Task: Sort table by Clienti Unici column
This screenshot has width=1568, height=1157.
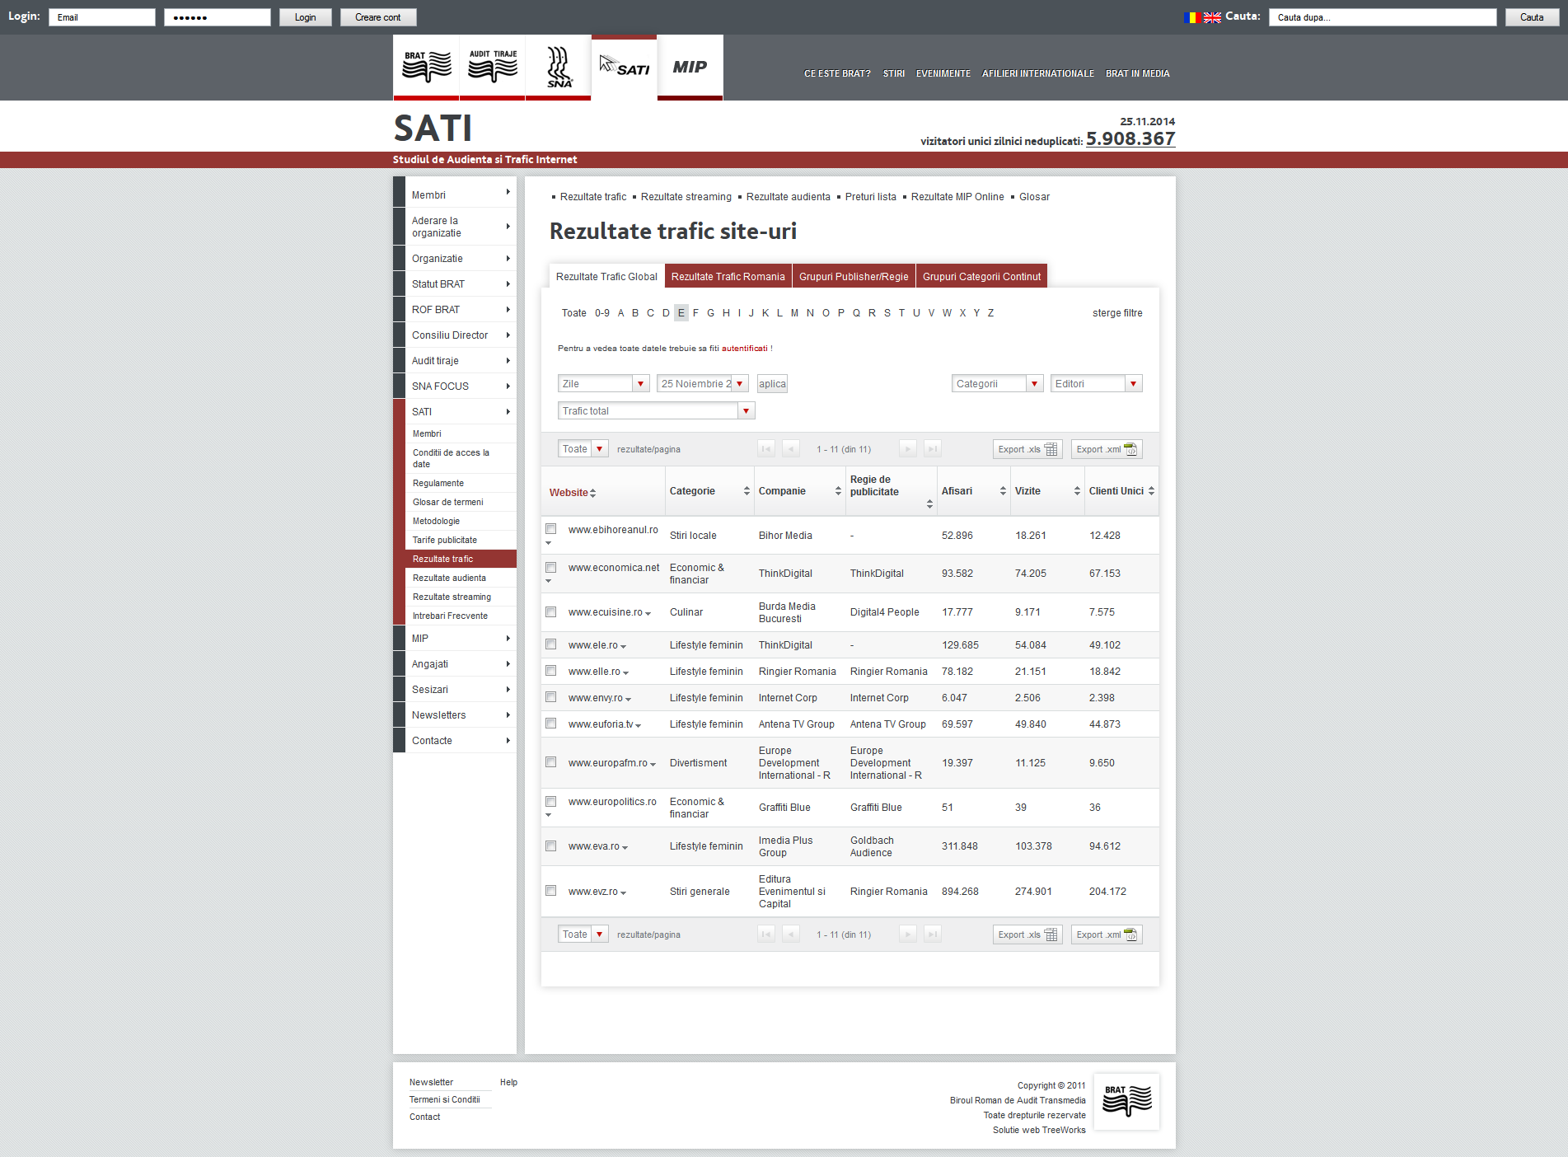Action: tap(1121, 491)
